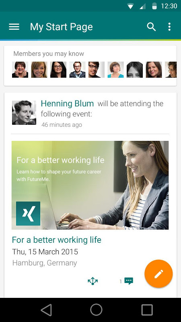Tap the XING logo on event banner
Screen dimensions: 181x322
28,214
